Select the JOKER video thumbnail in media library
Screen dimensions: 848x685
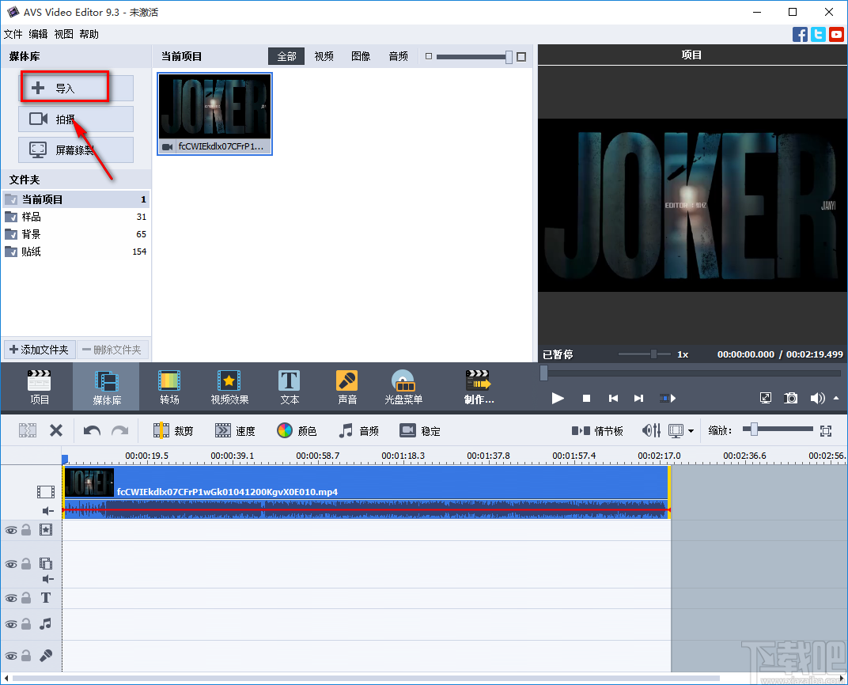[x=214, y=114]
